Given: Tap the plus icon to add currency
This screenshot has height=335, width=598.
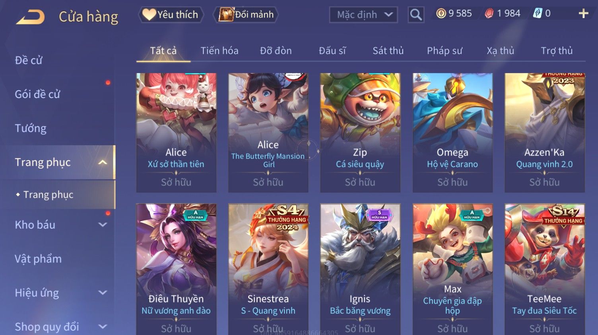Looking at the screenshot, I should tap(583, 14).
